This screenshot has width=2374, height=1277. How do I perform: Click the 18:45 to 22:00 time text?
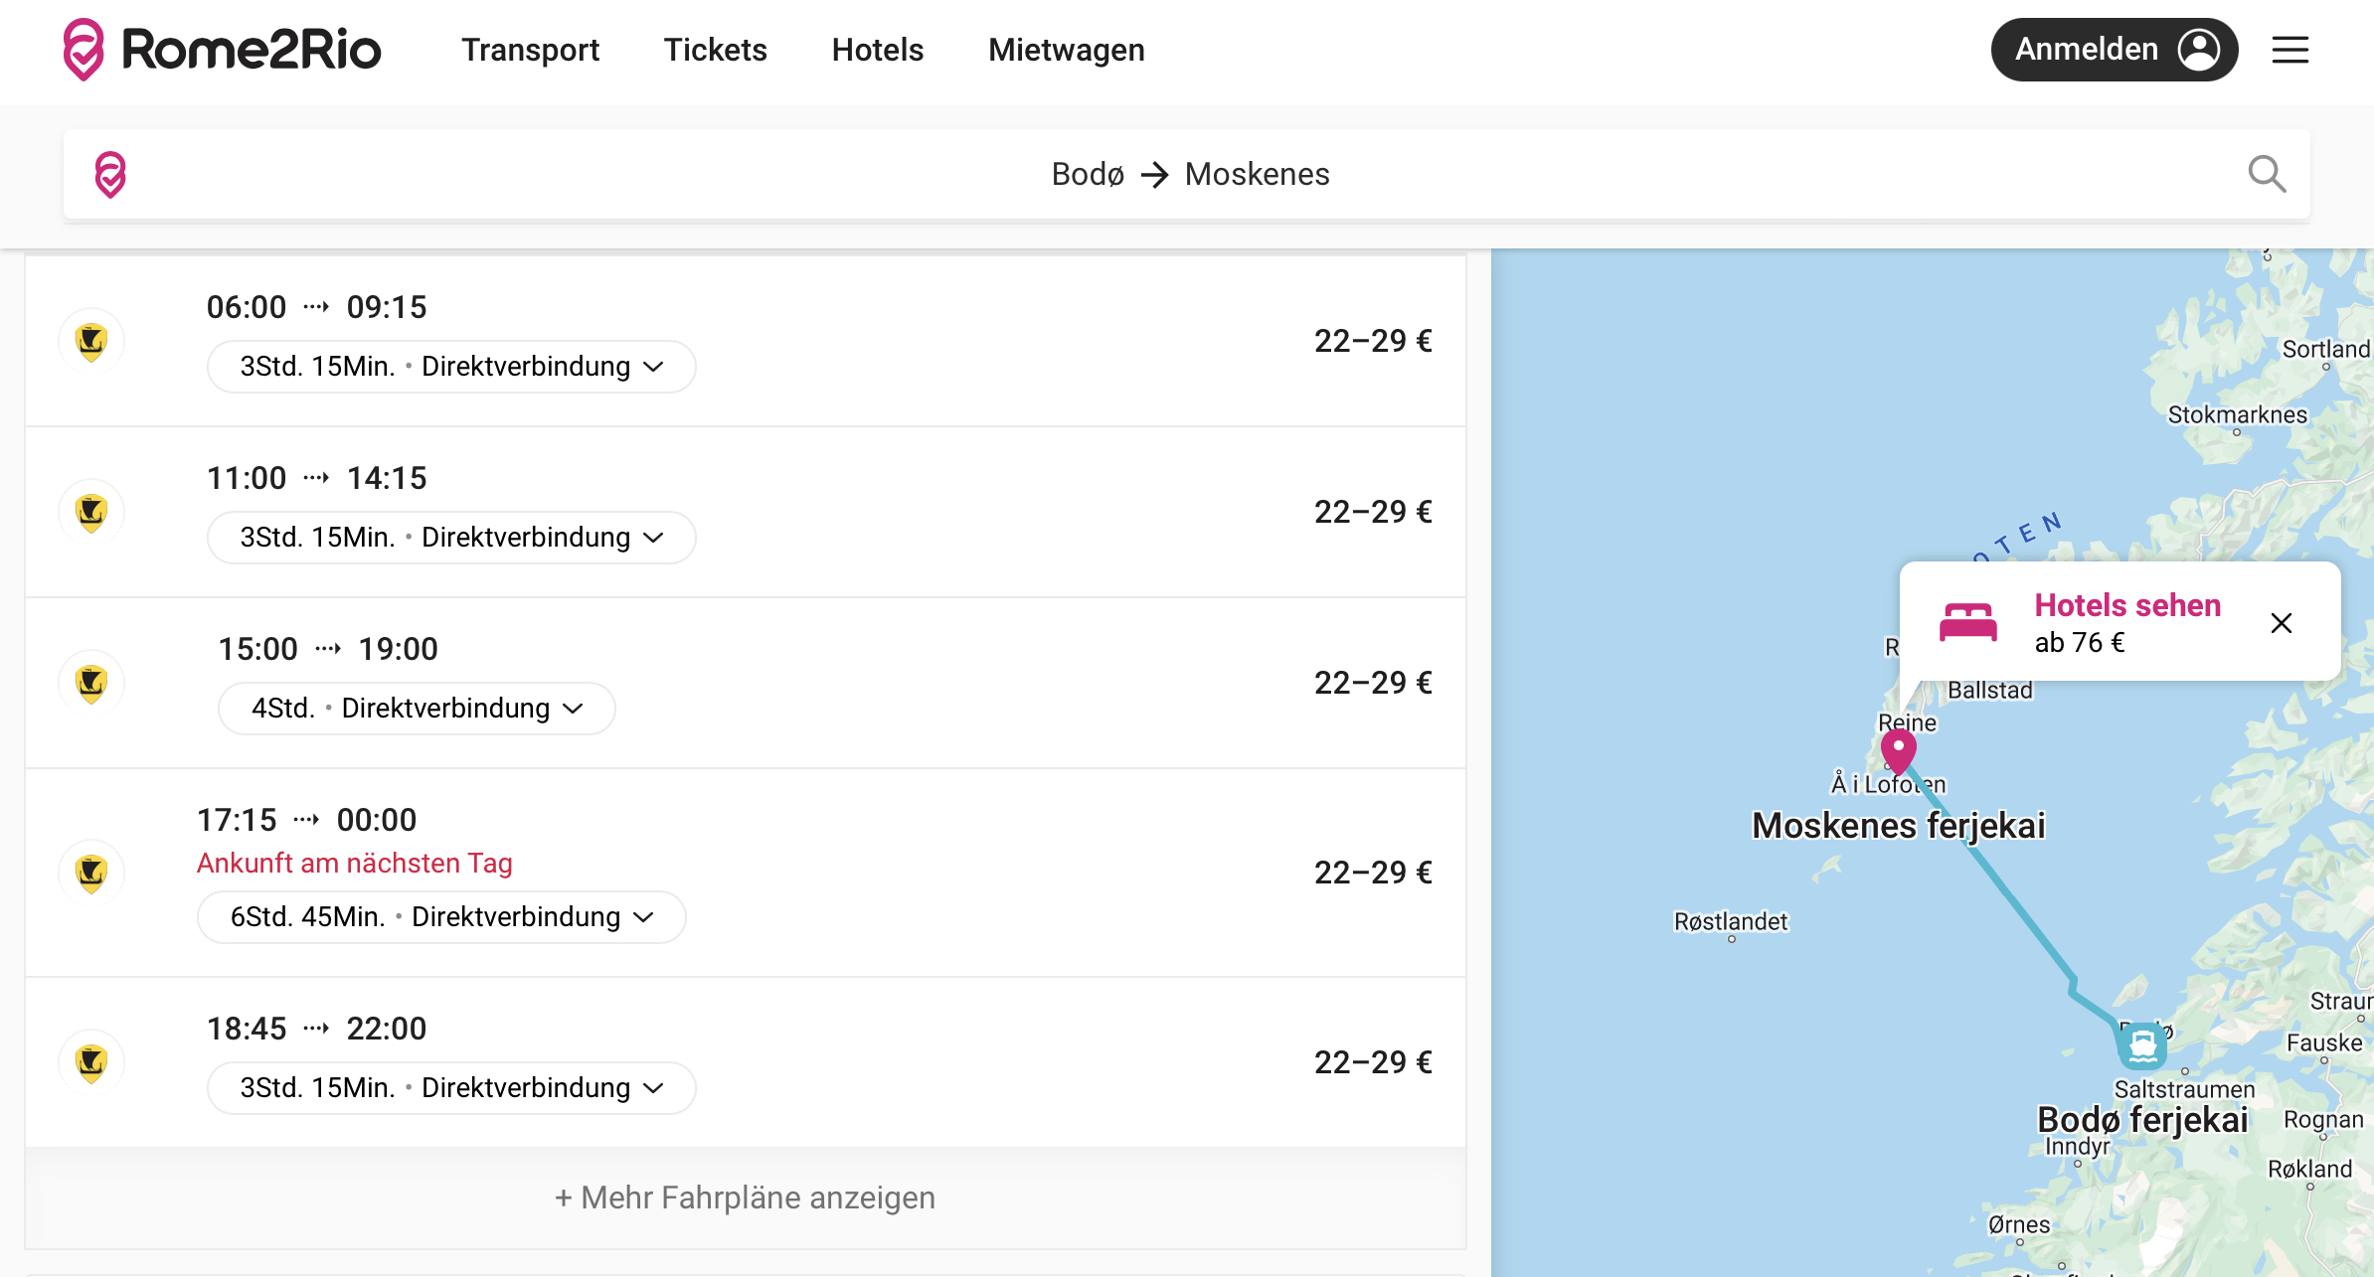[x=316, y=1029]
